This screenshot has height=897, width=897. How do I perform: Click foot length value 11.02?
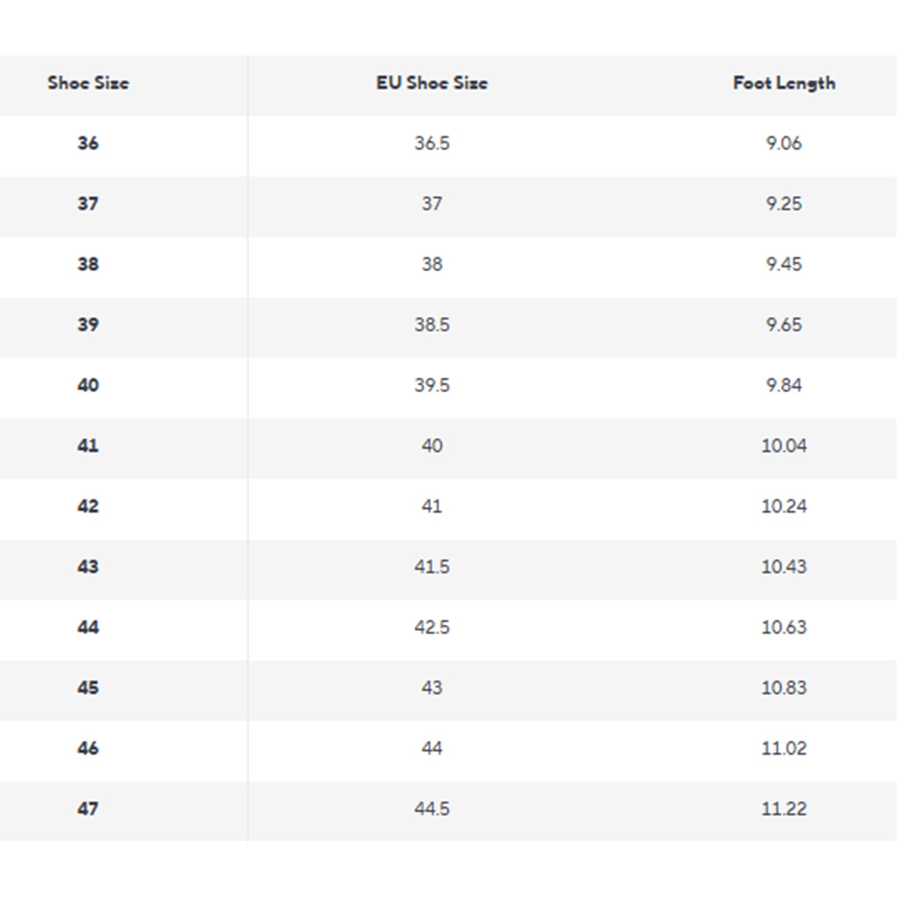pyautogui.click(x=784, y=748)
